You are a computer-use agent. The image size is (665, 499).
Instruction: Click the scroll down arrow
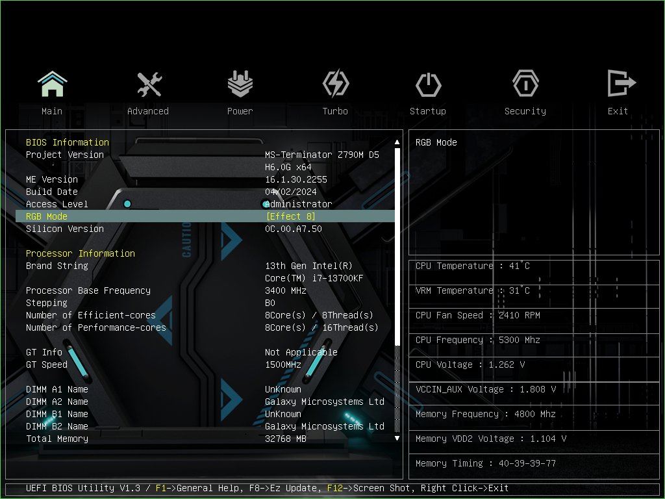tap(397, 439)
